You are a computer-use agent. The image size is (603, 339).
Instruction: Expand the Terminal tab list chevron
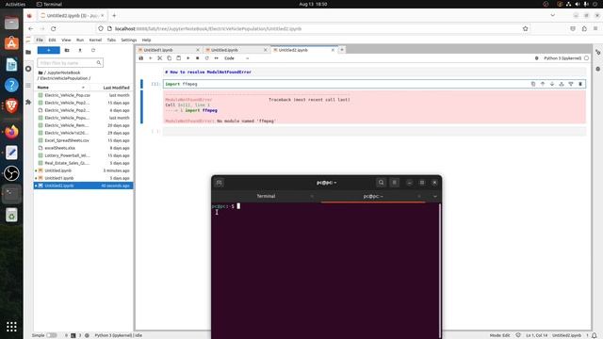click(435, 196)
